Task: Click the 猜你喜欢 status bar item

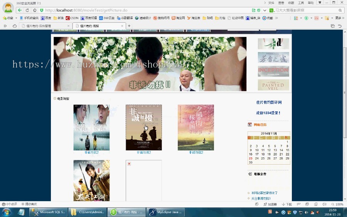Action: (29, 204)
